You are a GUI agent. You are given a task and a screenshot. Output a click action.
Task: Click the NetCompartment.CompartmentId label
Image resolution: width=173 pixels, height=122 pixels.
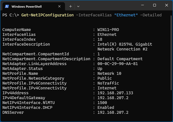coord(36,54)
